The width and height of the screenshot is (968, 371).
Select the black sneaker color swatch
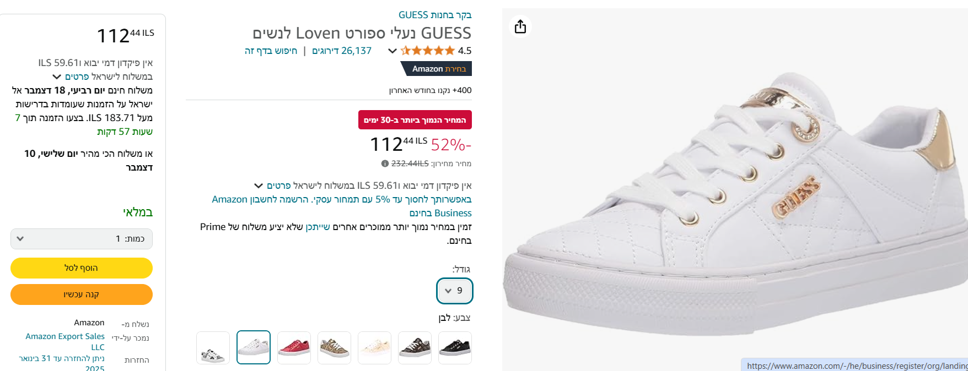pyautogui.click(x=455, y=348)
